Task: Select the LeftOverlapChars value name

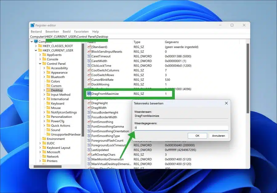Action: pos(103,154)
